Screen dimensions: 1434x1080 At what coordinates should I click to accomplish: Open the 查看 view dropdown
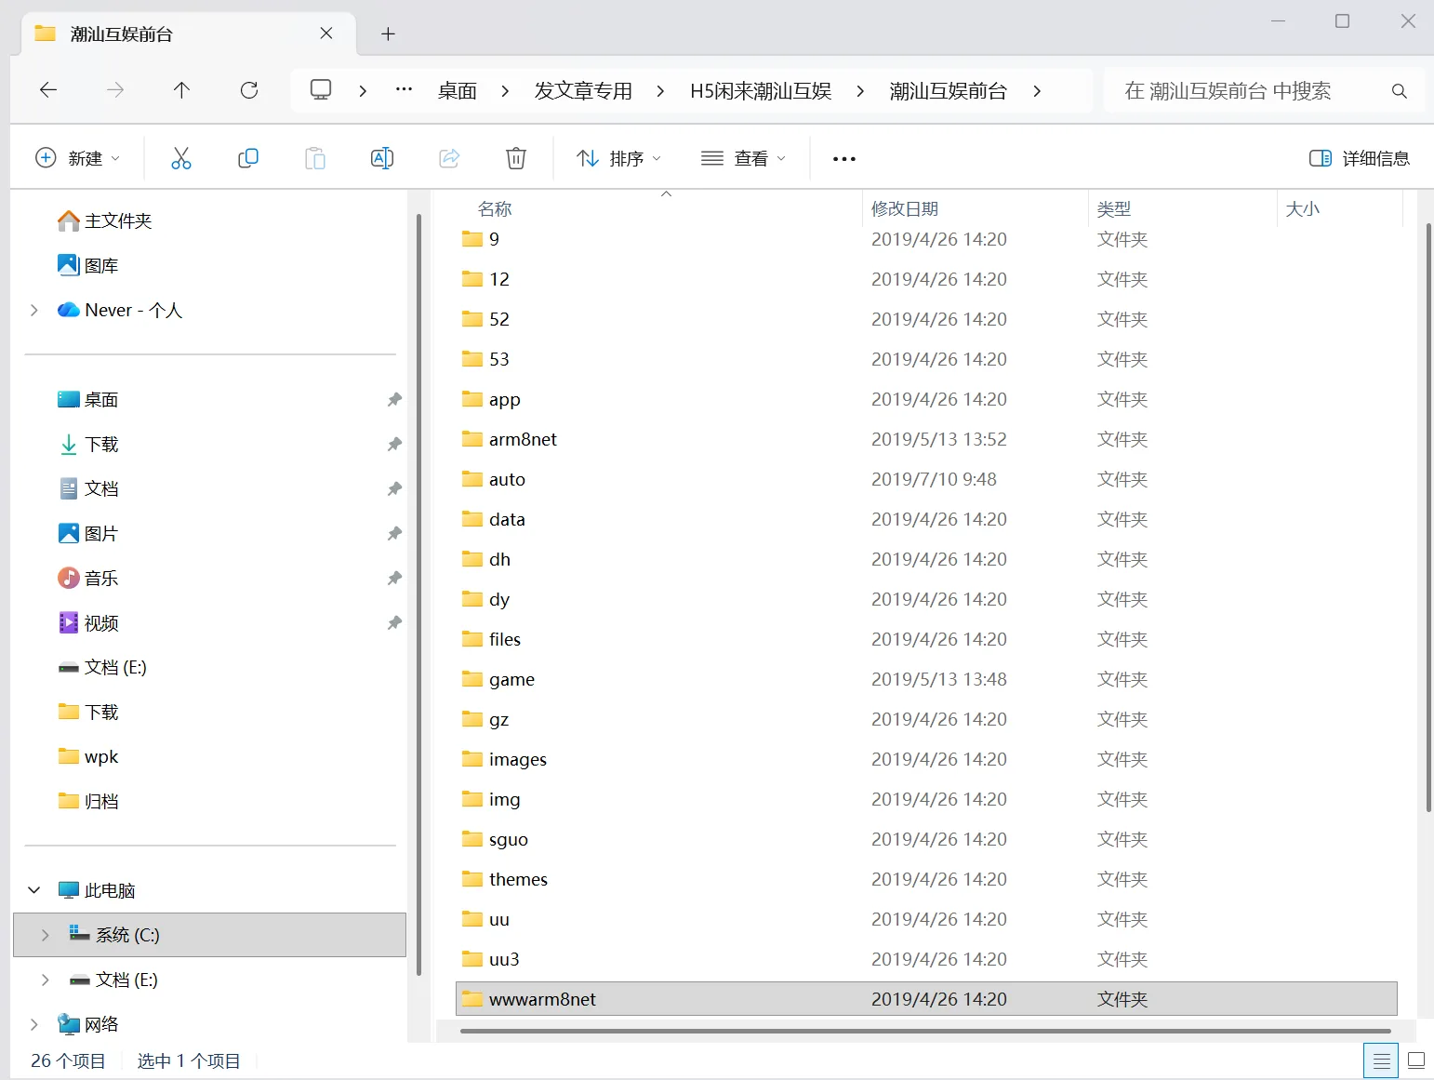point(744,158)
